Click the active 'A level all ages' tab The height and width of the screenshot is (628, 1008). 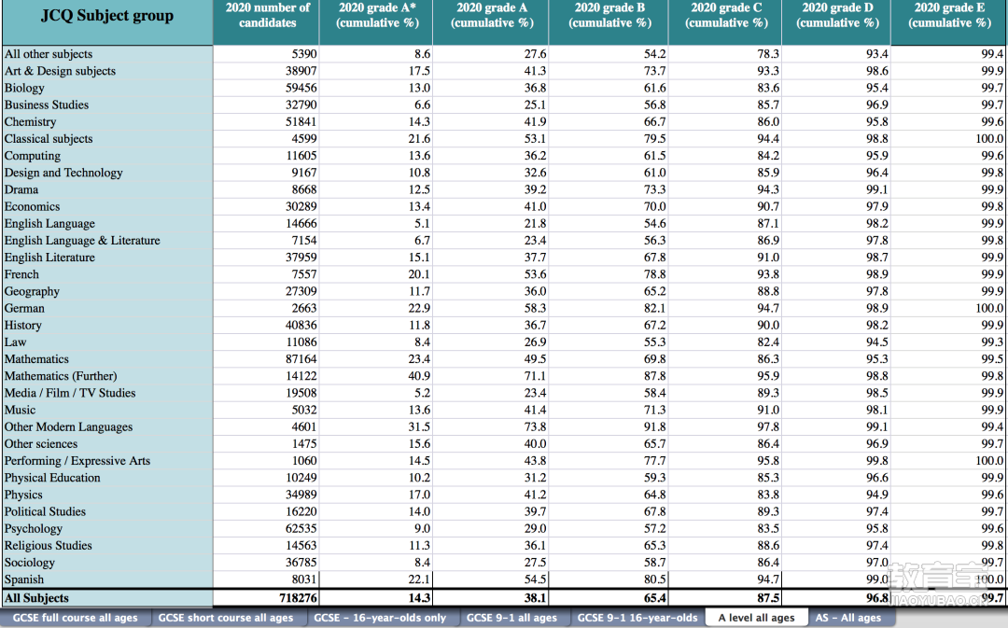pyautogui.click(x=757, y=618)
